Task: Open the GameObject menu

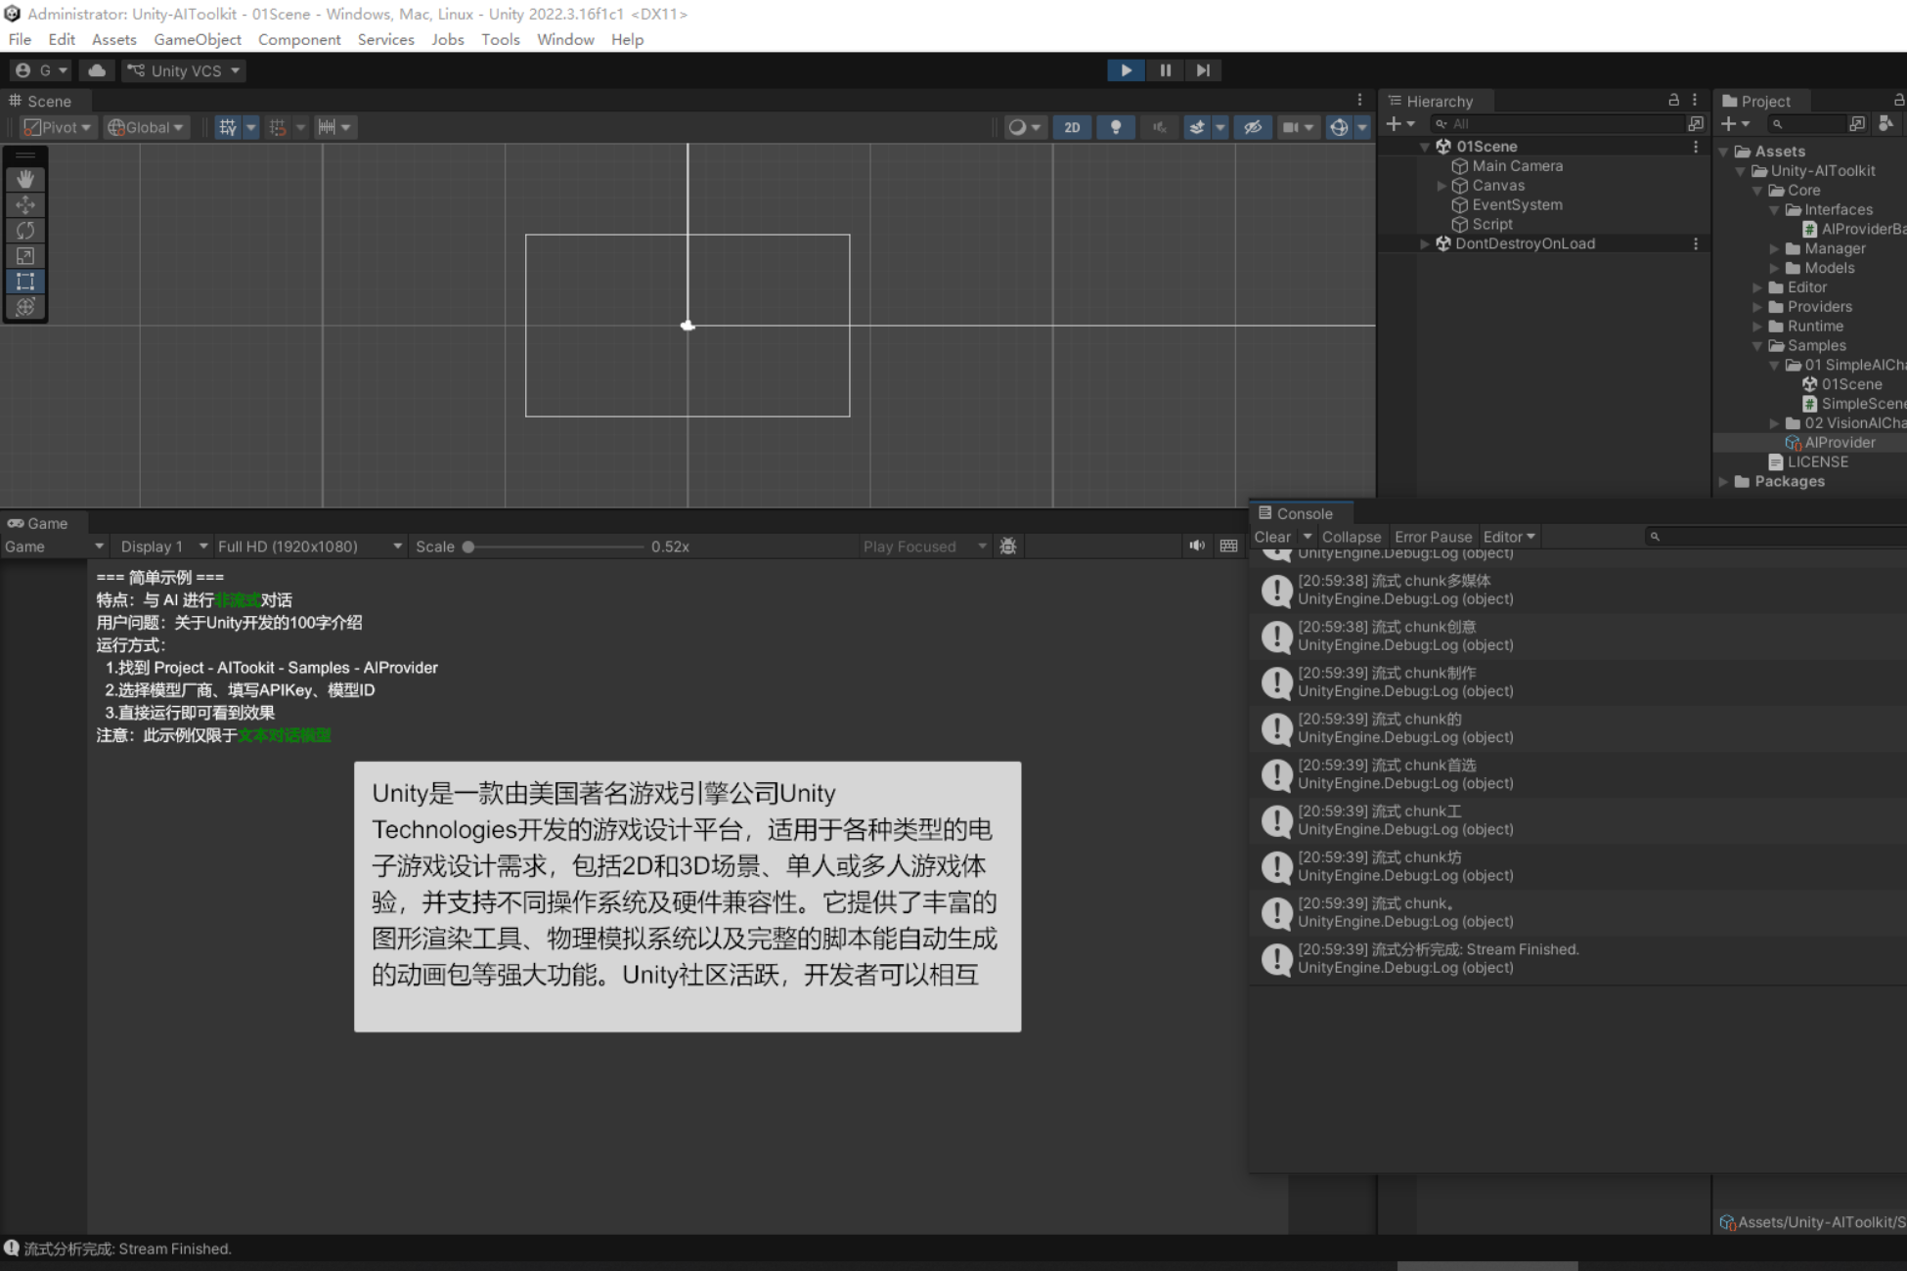Action: pyautogui.click(x=198, y=39)
